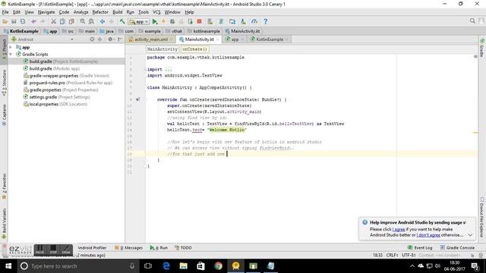Click the MainActivity editor breadcrumb
486x273 pixels.
tap(162, 49)
